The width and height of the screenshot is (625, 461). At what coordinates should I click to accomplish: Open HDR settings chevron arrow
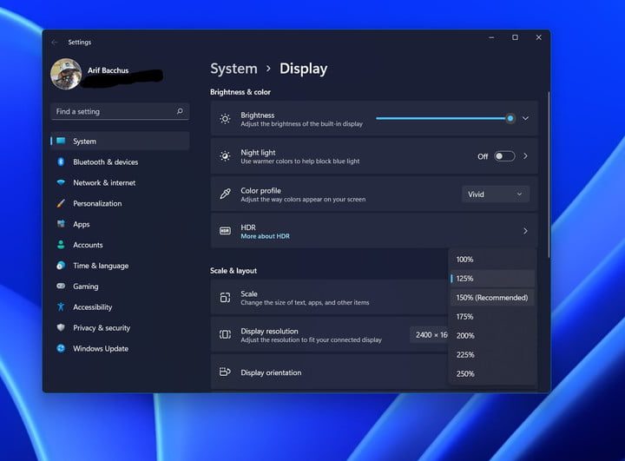tap(525, 231)
